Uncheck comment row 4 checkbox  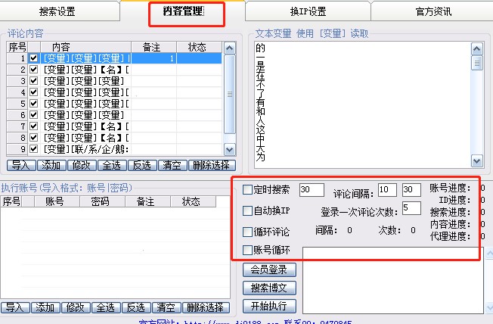point(33,92)
